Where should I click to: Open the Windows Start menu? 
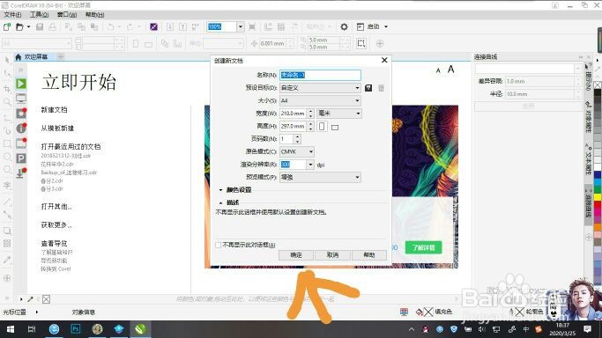[x=11, y=329]
